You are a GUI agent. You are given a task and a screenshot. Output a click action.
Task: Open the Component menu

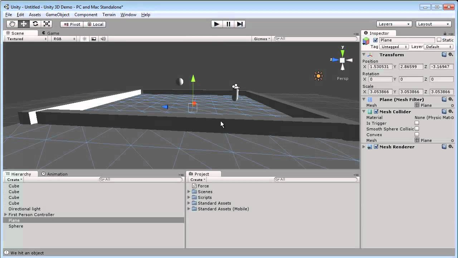coord(86,15)
